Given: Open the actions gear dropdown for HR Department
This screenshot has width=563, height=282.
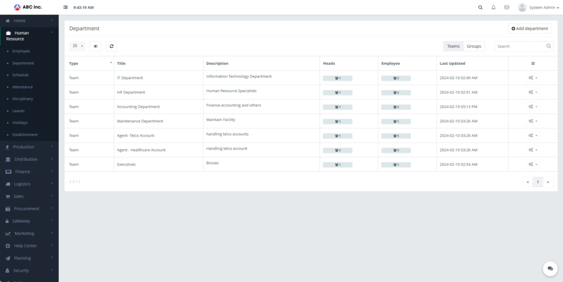Looking at the screenshot, I should (533, 92).
